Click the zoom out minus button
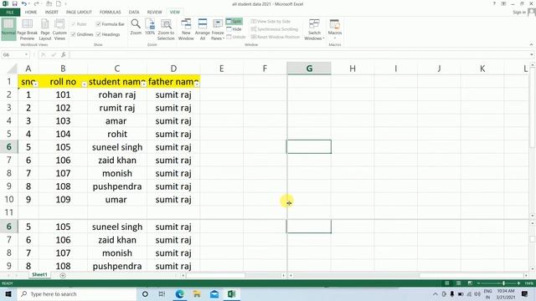 click(x=478, y=283)
